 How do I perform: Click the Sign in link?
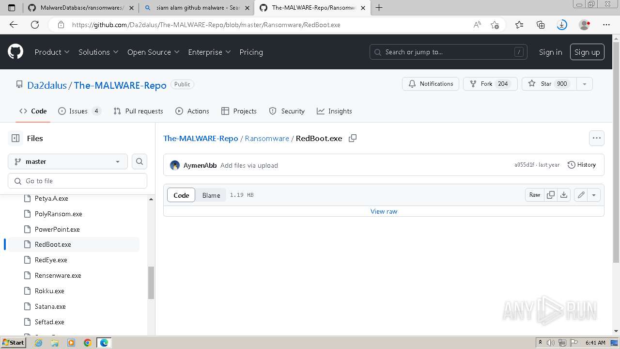pyautogui.click(x=551, y=52)
